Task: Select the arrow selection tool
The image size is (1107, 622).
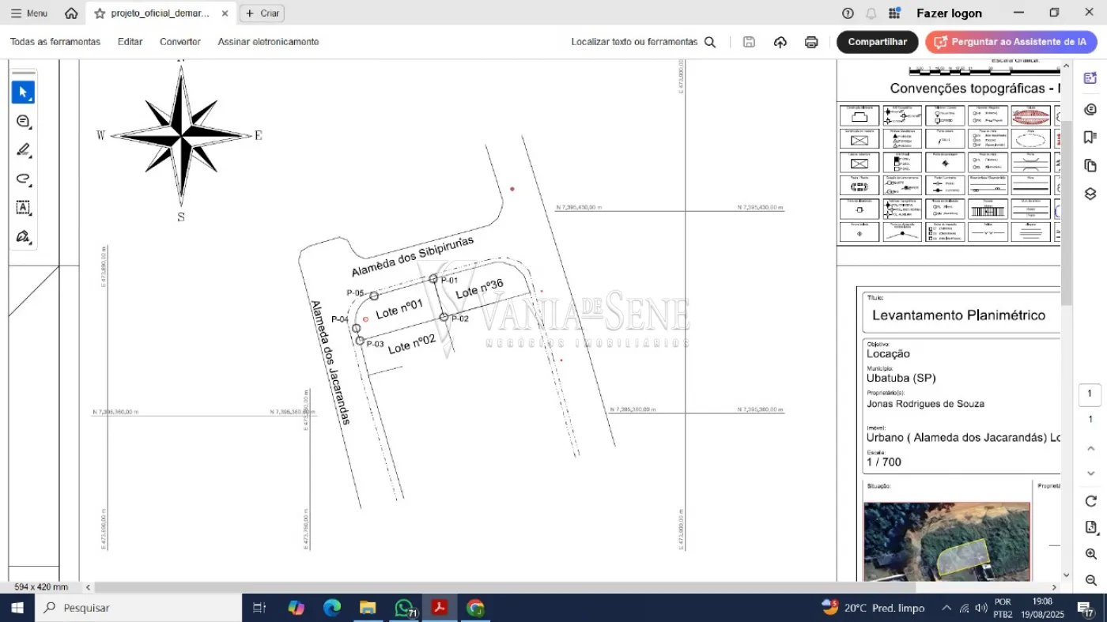Action: [23, 92]
